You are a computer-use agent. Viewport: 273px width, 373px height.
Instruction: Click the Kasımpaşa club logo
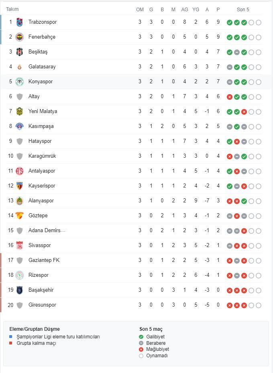click(x=19, y=126)
